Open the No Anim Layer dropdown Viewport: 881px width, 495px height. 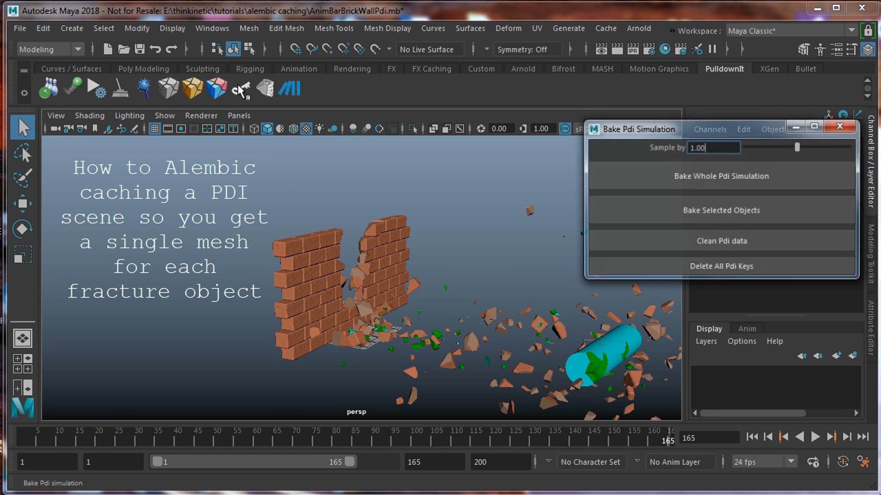click(681, 462)
